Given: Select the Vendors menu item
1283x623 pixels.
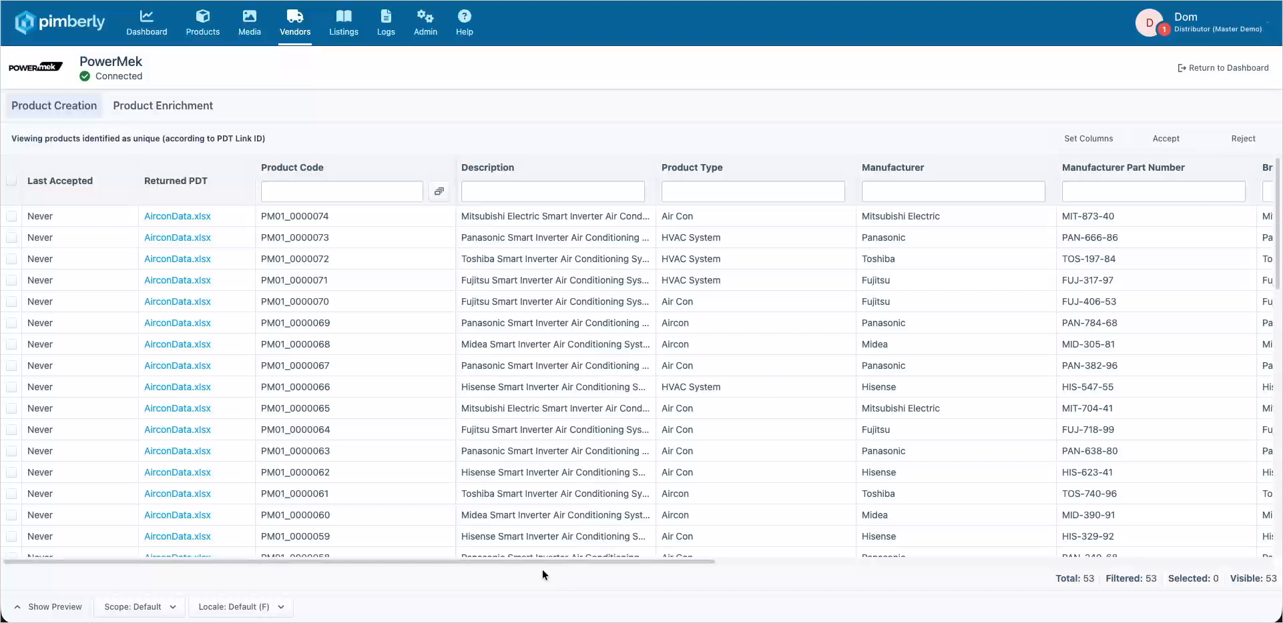Looking at the screenshot, I should pyautogui.click(x=295, y=23).
